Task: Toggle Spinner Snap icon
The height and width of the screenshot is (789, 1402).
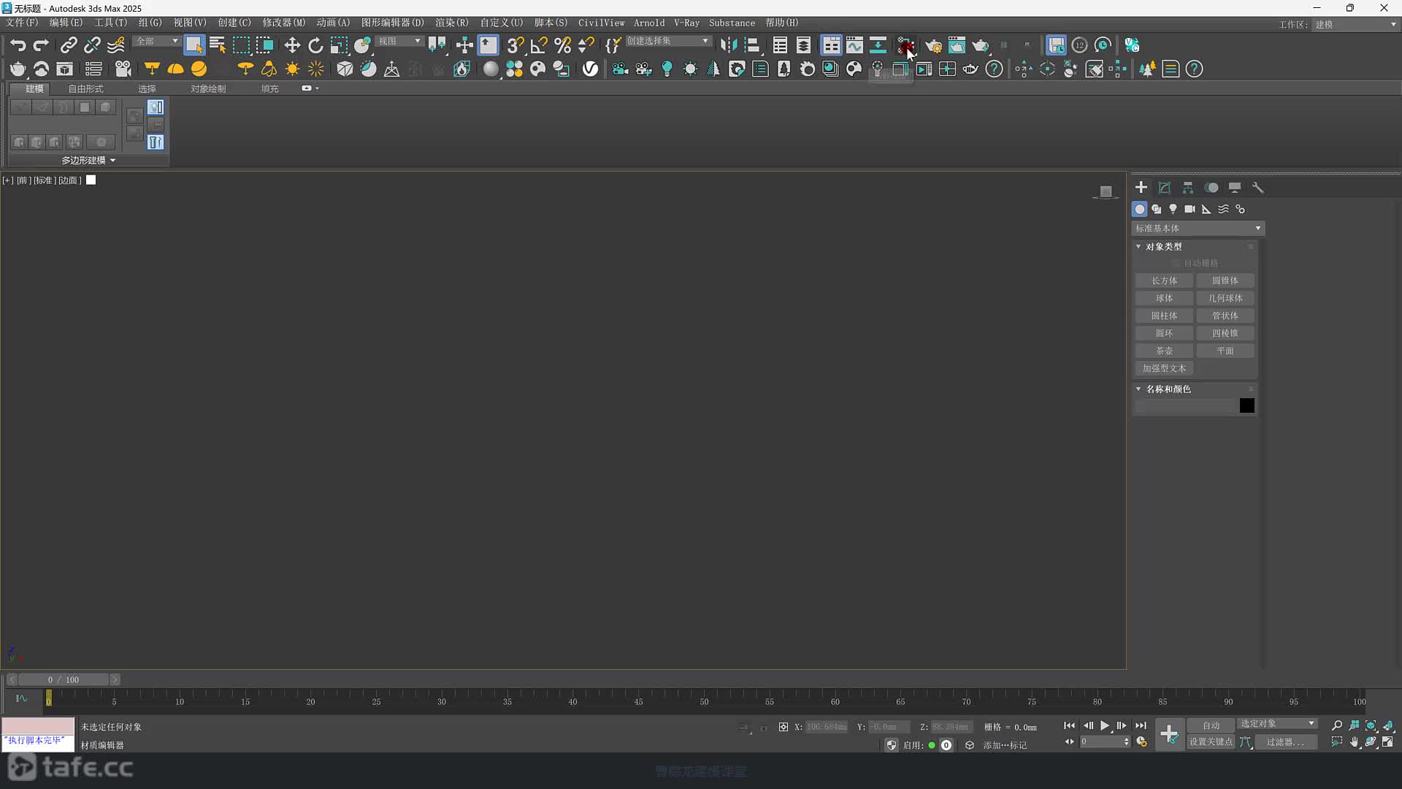Action: tap(586, 45)
